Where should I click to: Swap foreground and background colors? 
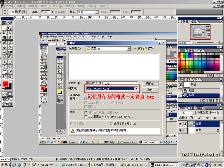(x=10, y=81)
